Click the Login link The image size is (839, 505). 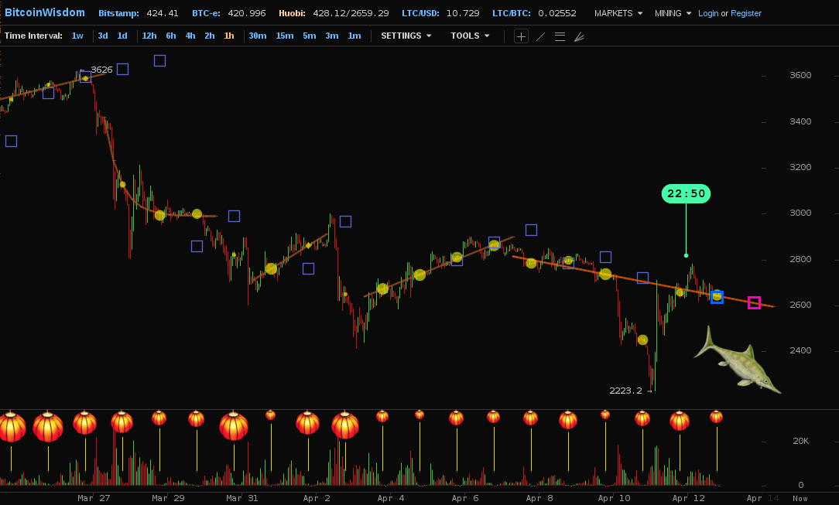[707, 13]
